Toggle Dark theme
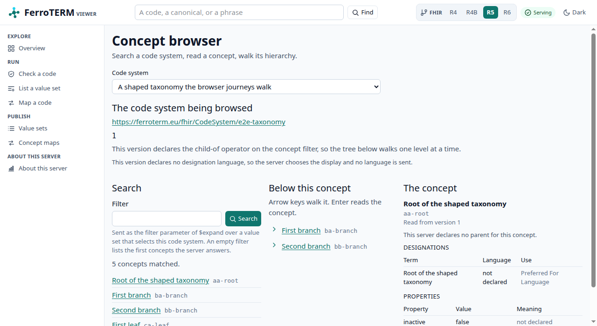The height and width of the screenshot is (326, 597). tap(574, 13)
